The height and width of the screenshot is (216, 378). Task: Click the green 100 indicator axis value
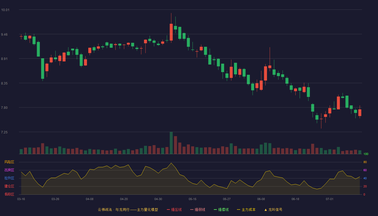point(366,154)
